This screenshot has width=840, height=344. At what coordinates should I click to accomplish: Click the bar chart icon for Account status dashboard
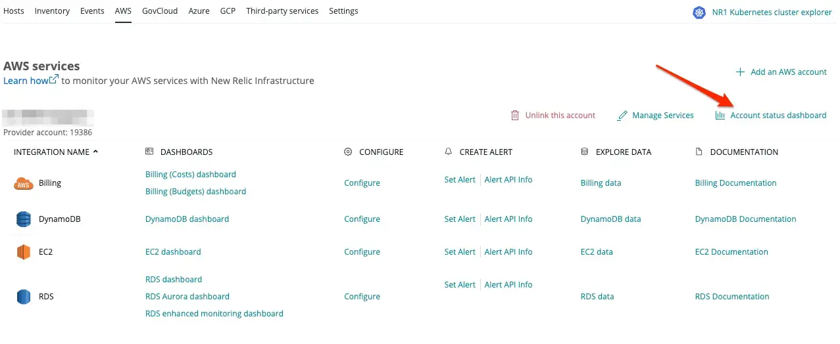720,116
